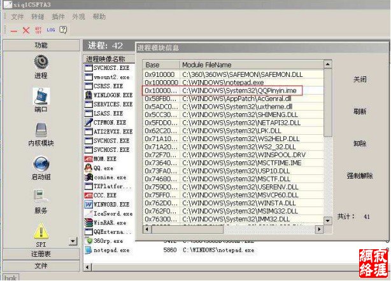Click the 进程映像名称 column header

pyautogui.click(x=109, y=58)
